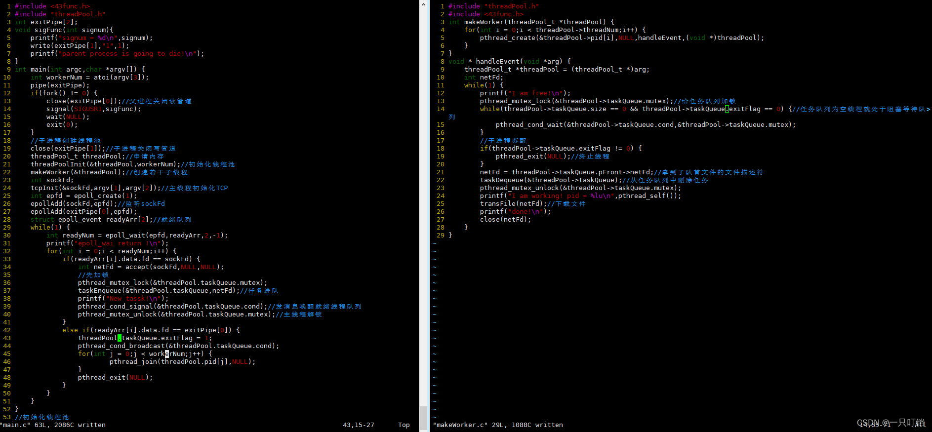The width and height of the screenshot is (932, 432).
Task: Click '#include "threadPool.h"' in makeWorker.c
Action: coord(494,6)
